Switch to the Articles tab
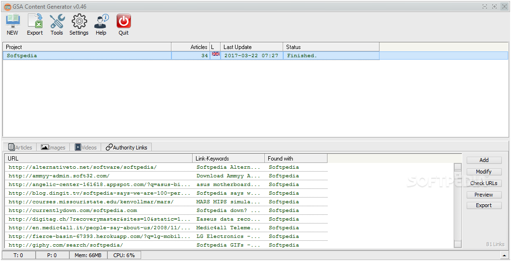Image resolution: width=511 pixels, height=261 pixels. point(20,148)
